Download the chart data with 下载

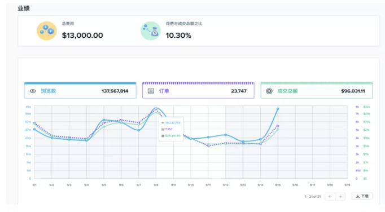362,196
